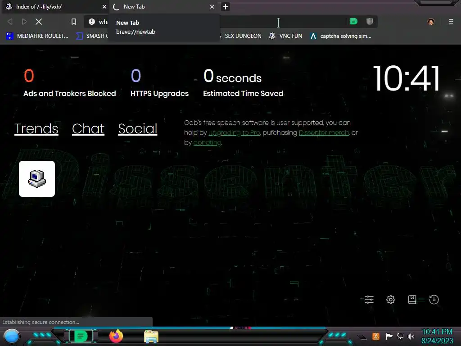Open the network tray icon
The width and height of the screenshot is (461, 346).
[x=400, y=336]
